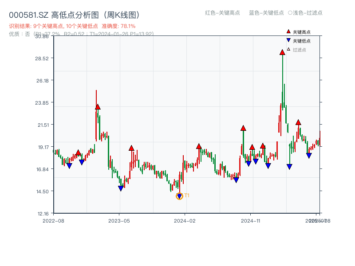Viewport: 355px width, 266px height.
Task: Toggle the 关键高点 series via its legend entry
Action: 302,31
